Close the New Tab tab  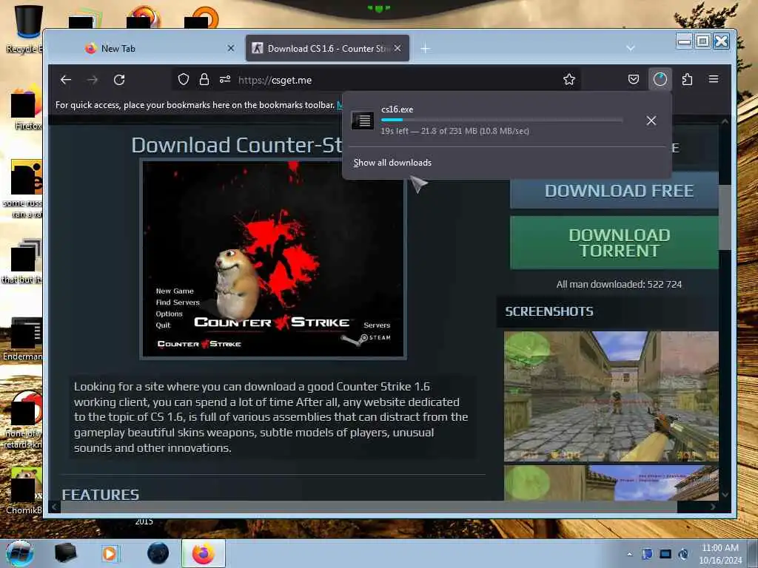pos(231,48)
